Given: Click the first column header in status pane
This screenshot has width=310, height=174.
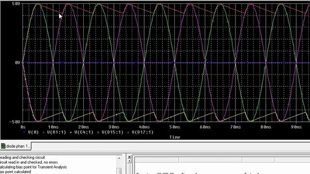Looking at the screenshot, I should 157,159.
